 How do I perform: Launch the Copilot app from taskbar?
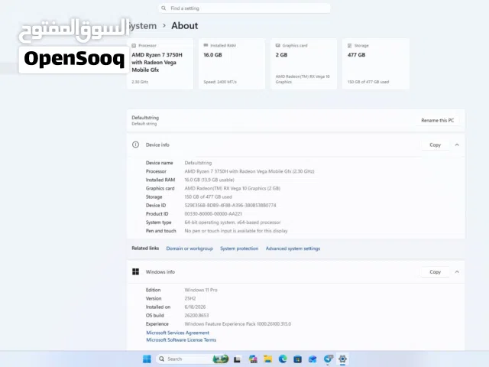coord(253,359)
